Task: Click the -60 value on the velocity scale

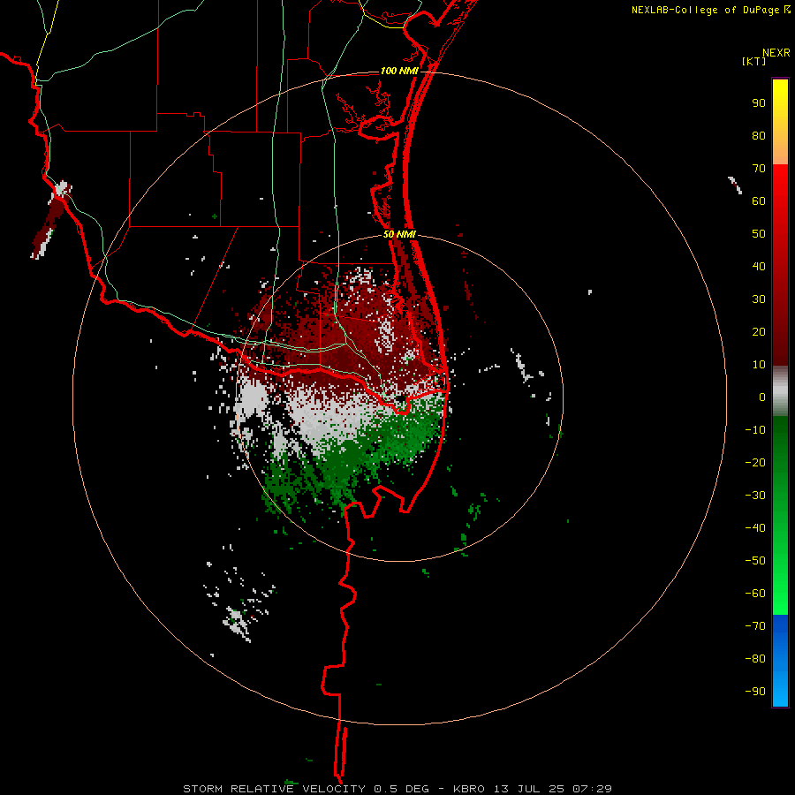Action: click(x=755, y=594)
